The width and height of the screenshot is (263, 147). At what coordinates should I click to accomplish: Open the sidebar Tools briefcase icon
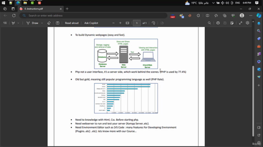pos(259,46)
